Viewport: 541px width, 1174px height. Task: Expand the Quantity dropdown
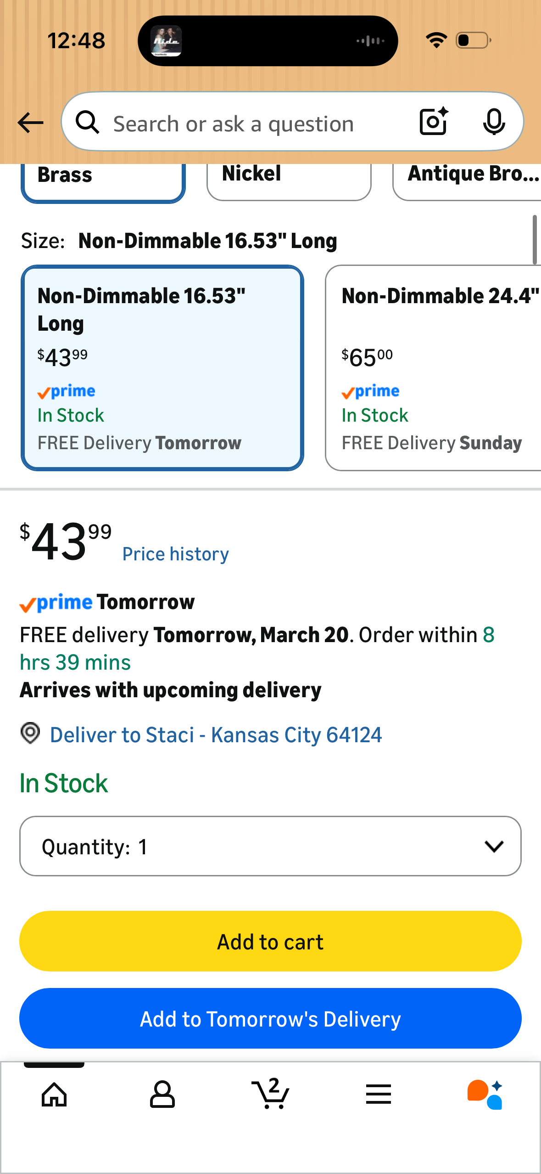[x=270, y=846]
